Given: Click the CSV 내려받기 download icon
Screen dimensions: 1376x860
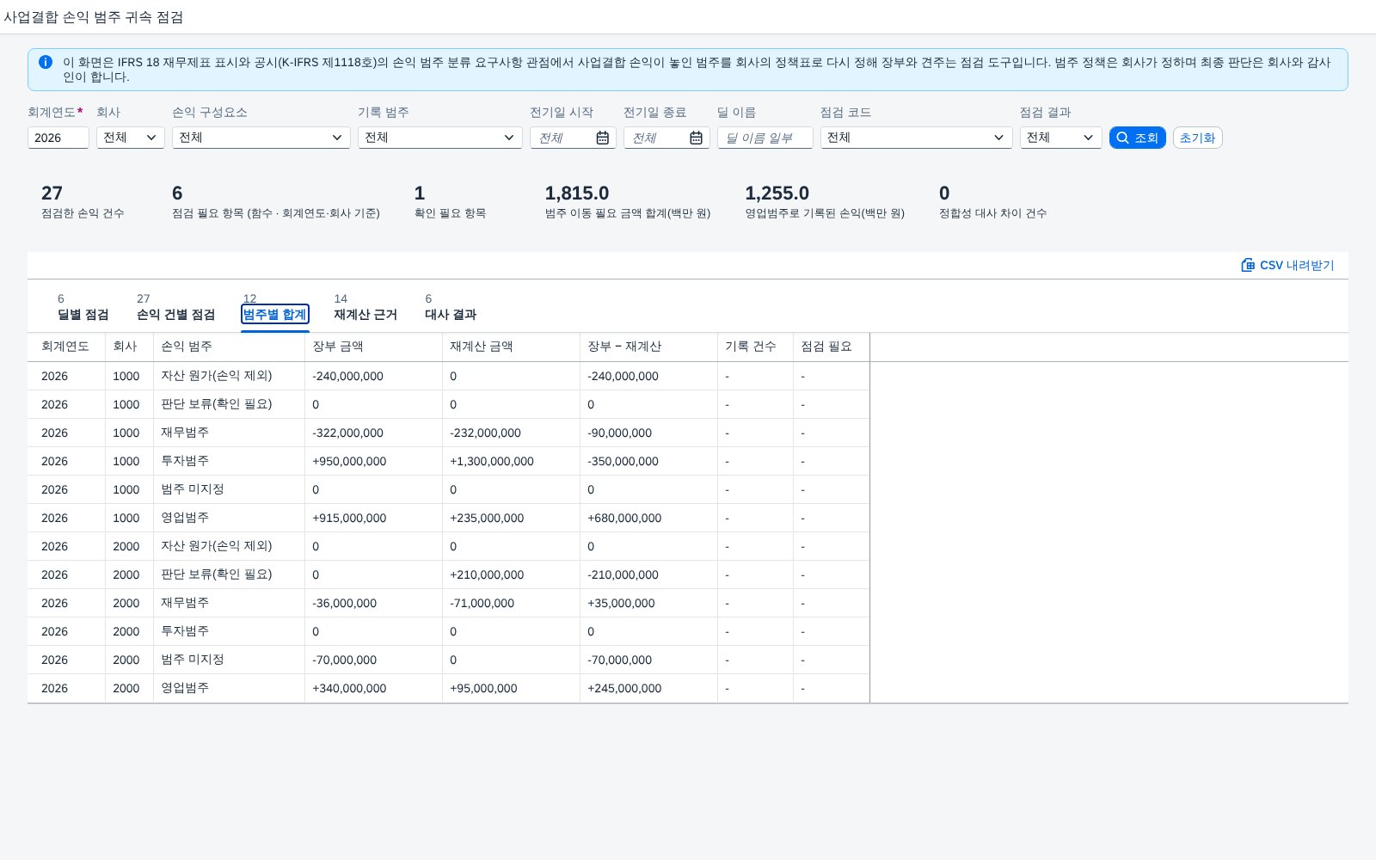Looking at the screenshot, I should click(1248, 265).
